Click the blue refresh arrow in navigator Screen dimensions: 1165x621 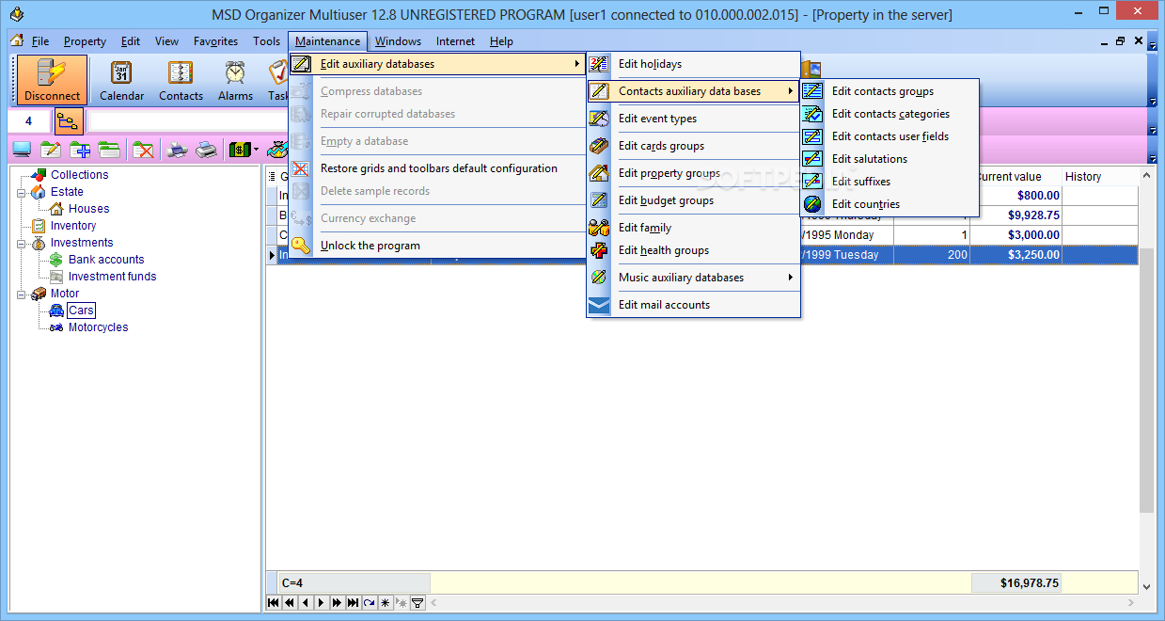pos(370,602)
